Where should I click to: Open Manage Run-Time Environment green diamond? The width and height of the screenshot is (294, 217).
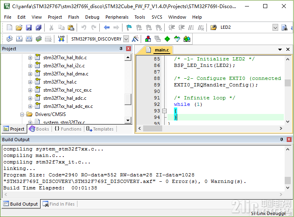[x=167, y=39]
